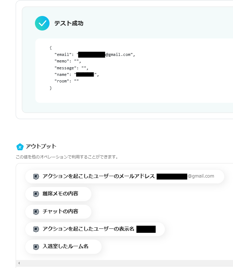This screenshot has height=268, width=233.
Task: Click the tag icon beside ユーザーの表示名 output
Action: coord(36,229)
